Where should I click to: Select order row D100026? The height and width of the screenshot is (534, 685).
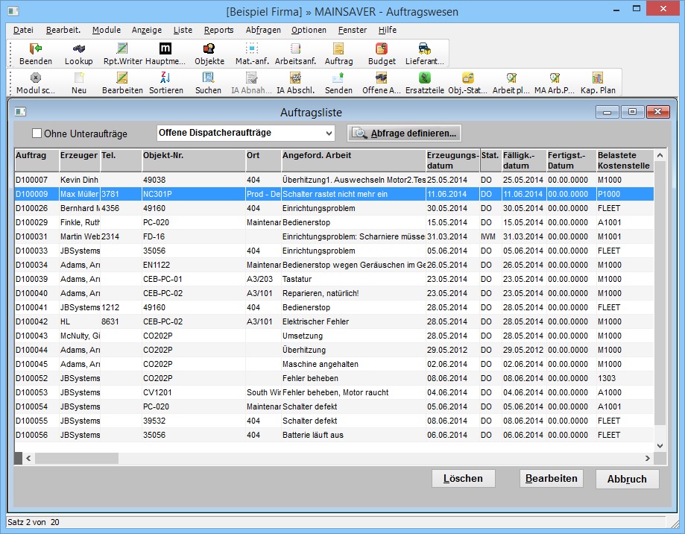tap(334, 208)
